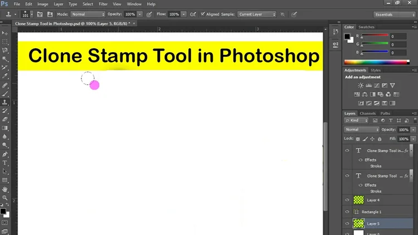Viewport: 418px width, 235px height.
Task: Add a Levels adjustment
Action: [369, 86]
